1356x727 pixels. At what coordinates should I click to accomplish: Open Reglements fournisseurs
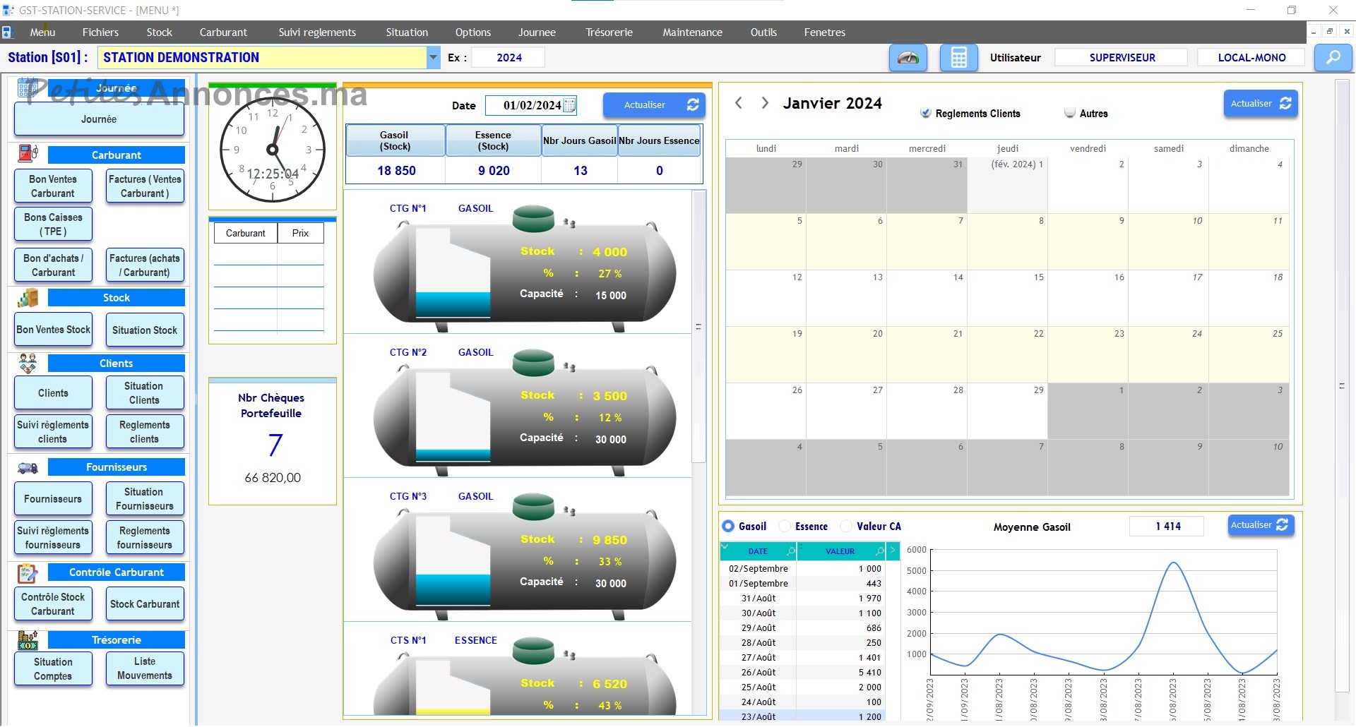coord(145,538)
